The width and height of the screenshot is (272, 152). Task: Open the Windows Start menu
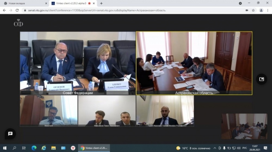tap(5, 148)
